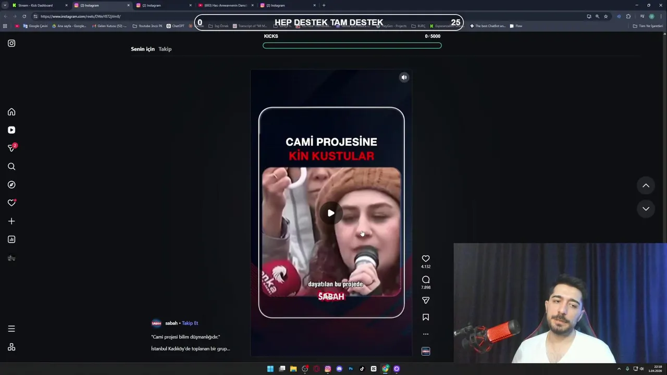Reload the current page
667x375 pixels.
coord(24,16)
